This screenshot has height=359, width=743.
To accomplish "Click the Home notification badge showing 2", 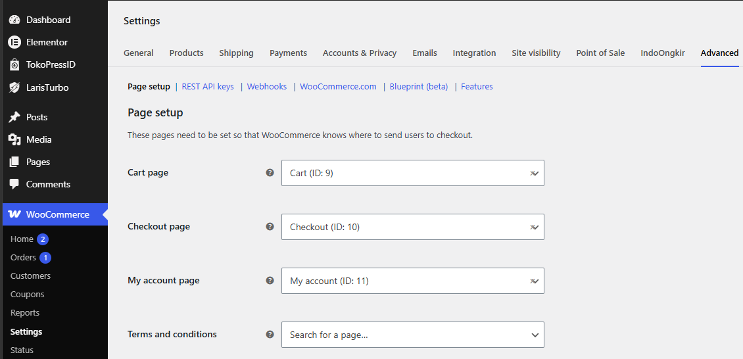I will [x=43, y=239].
